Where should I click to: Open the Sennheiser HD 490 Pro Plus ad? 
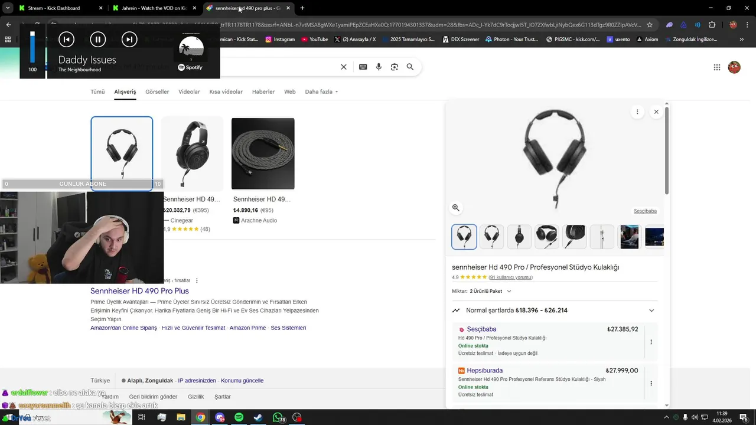click(139, 291)
